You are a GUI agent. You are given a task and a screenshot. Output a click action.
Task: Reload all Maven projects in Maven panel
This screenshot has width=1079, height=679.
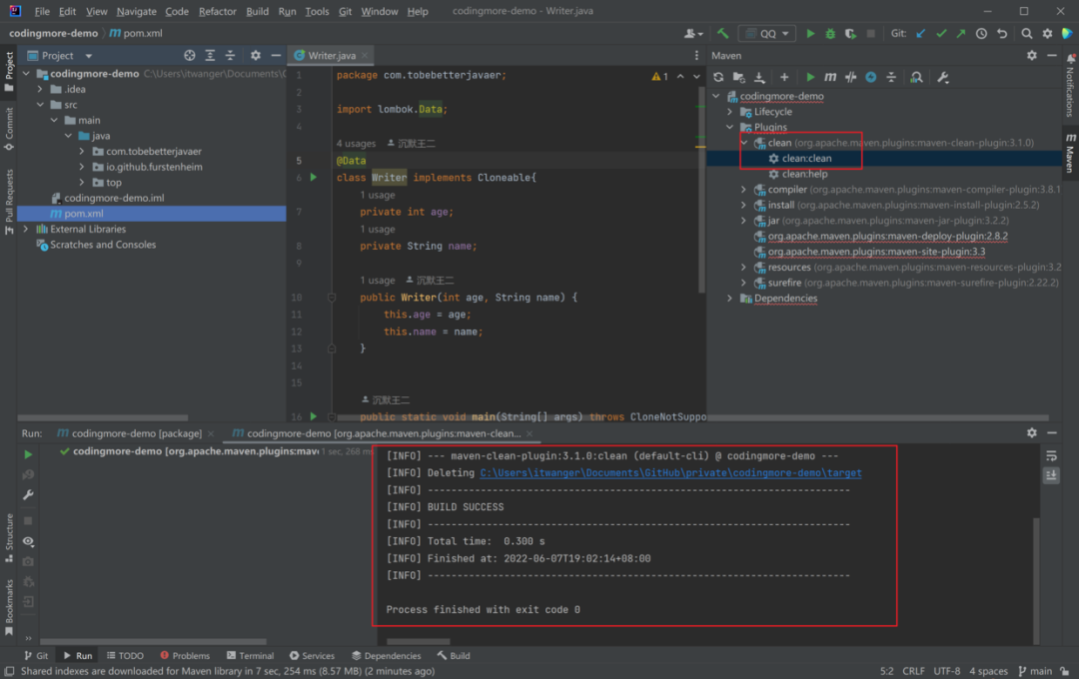(x=717, y=77)
